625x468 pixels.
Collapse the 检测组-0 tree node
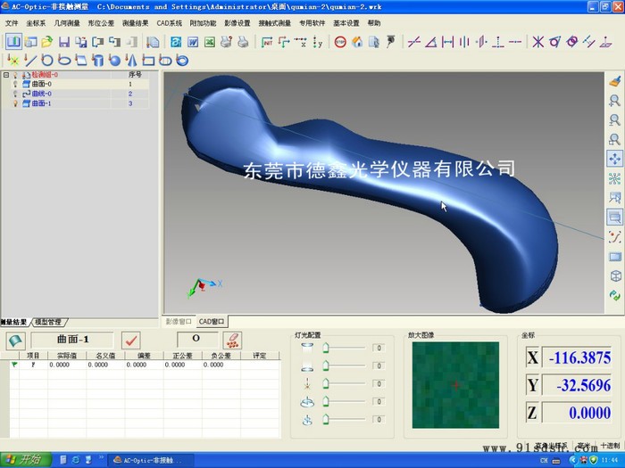click(6, 74)
